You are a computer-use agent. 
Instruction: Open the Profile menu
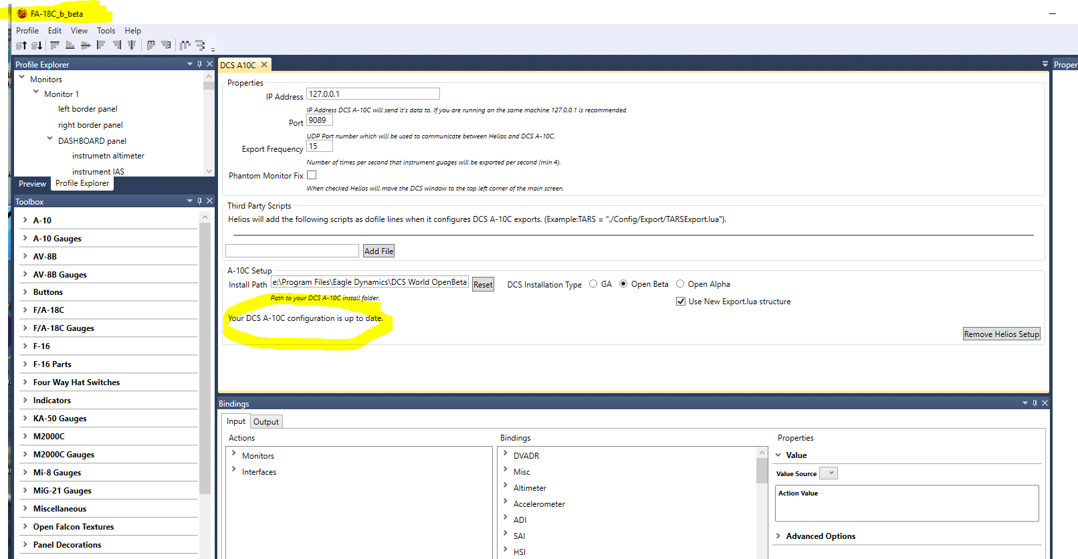point(27,31)
